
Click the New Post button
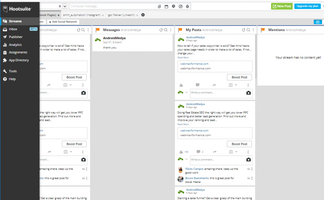pyautogui.click(x=282, y=6)
